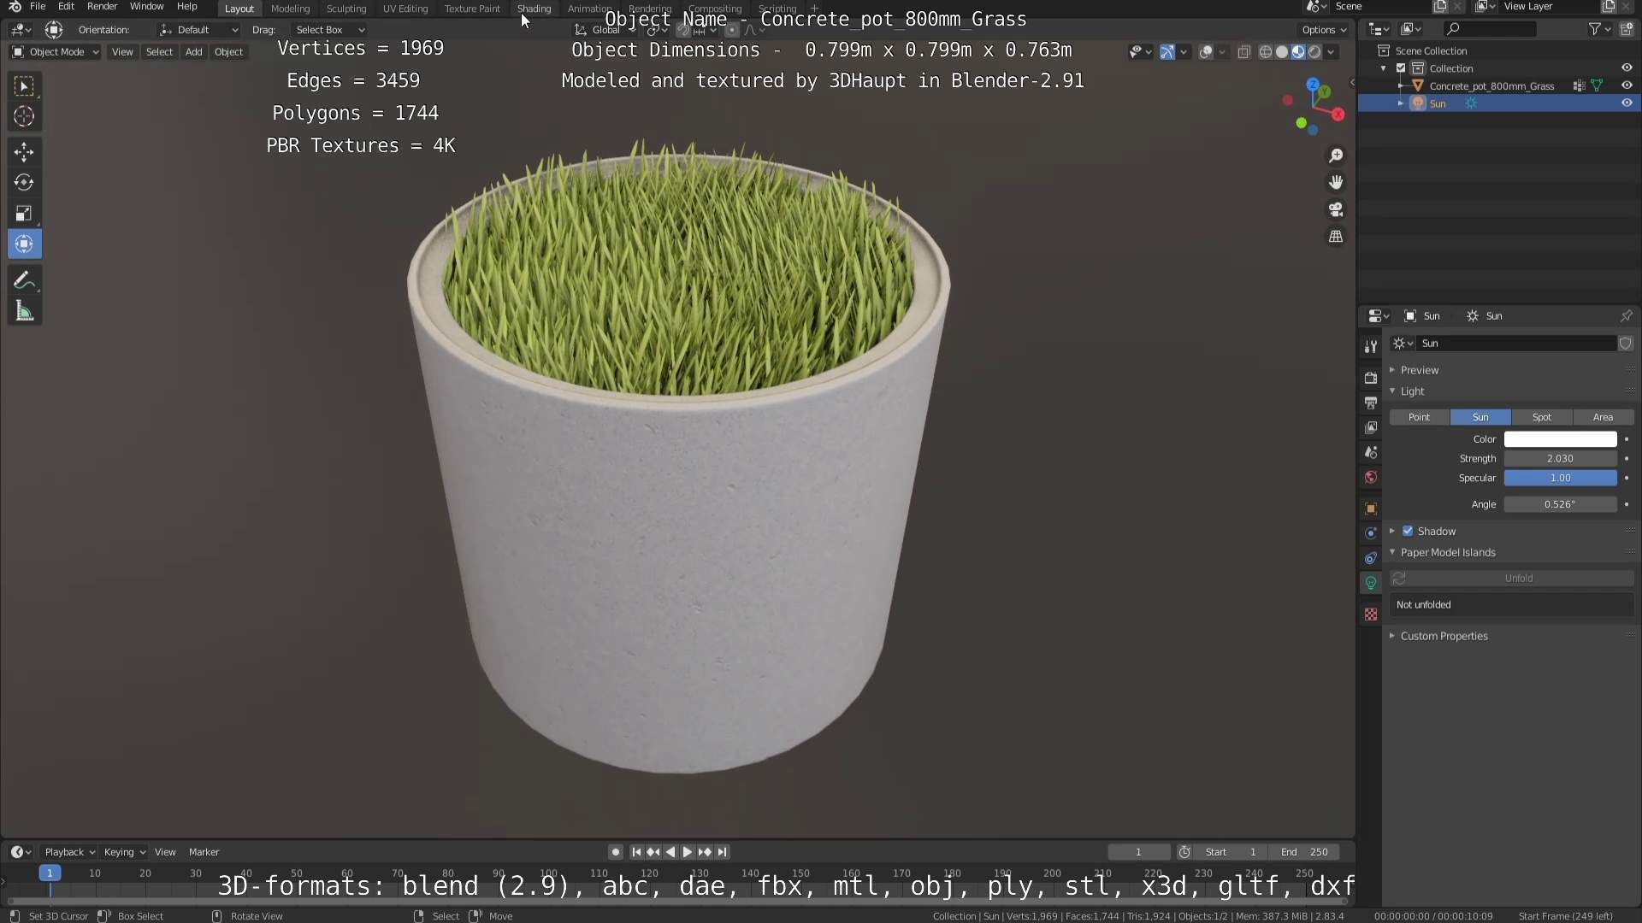The width and height of the screenshot is (1642, 923).
Task: Open the Physics properties tab
Action: pos(1371,533)
